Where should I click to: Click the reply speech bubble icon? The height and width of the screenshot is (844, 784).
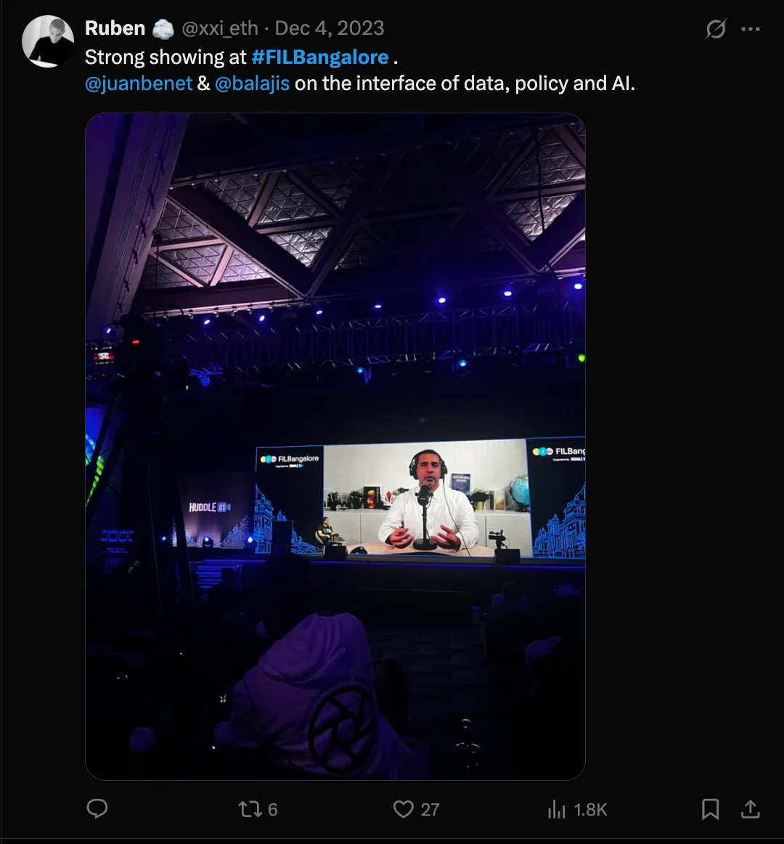[x=97, y=808]
